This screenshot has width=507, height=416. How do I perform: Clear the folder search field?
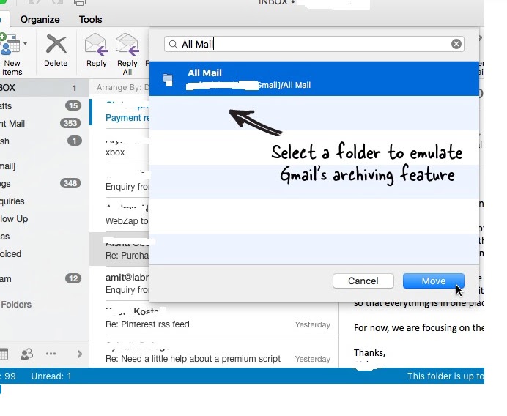pyautogui.click(x=456, y=44)
